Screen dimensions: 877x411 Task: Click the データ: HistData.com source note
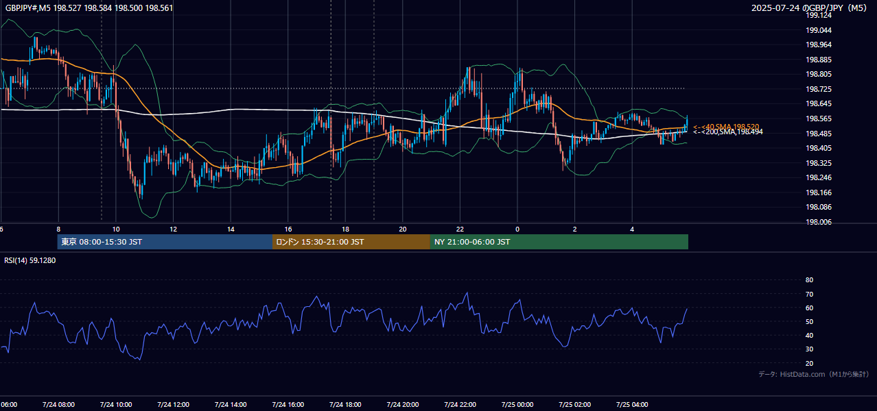pos(813,375)
